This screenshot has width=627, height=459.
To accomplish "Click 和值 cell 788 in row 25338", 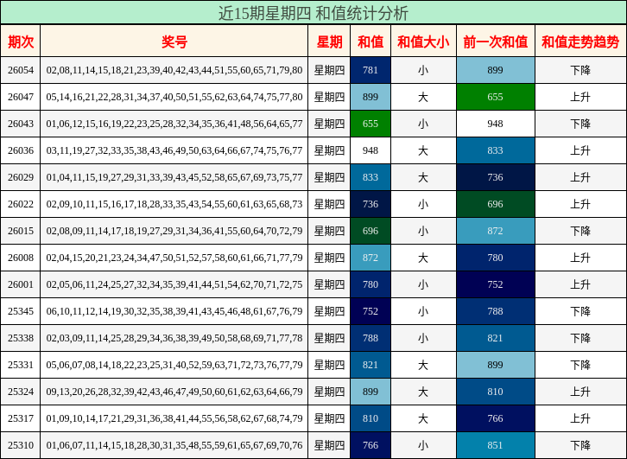I will click(x=370, y=338).
